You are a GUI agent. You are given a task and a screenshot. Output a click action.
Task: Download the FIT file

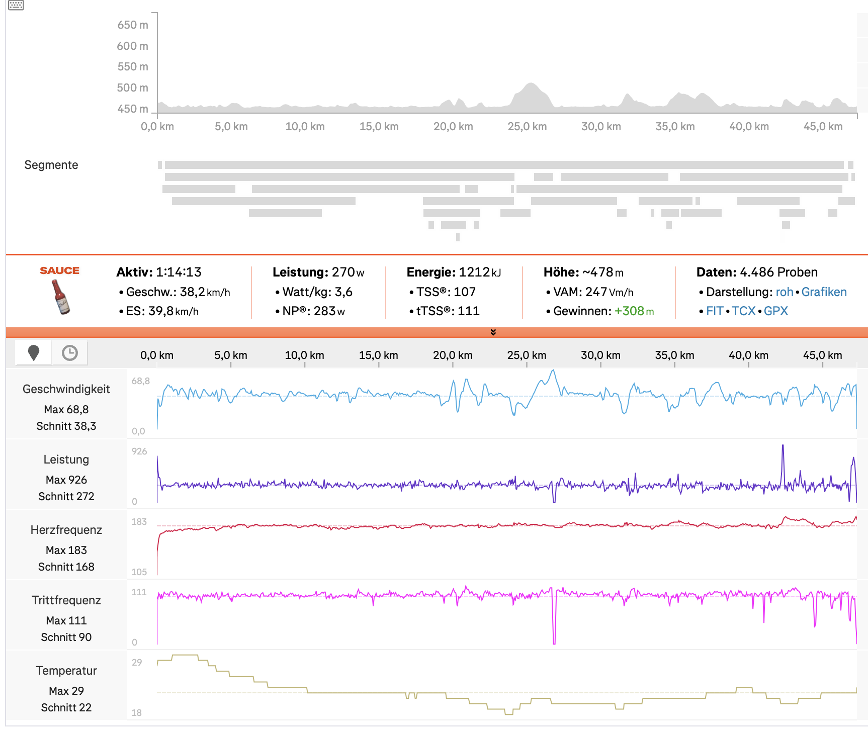point(714,311)
